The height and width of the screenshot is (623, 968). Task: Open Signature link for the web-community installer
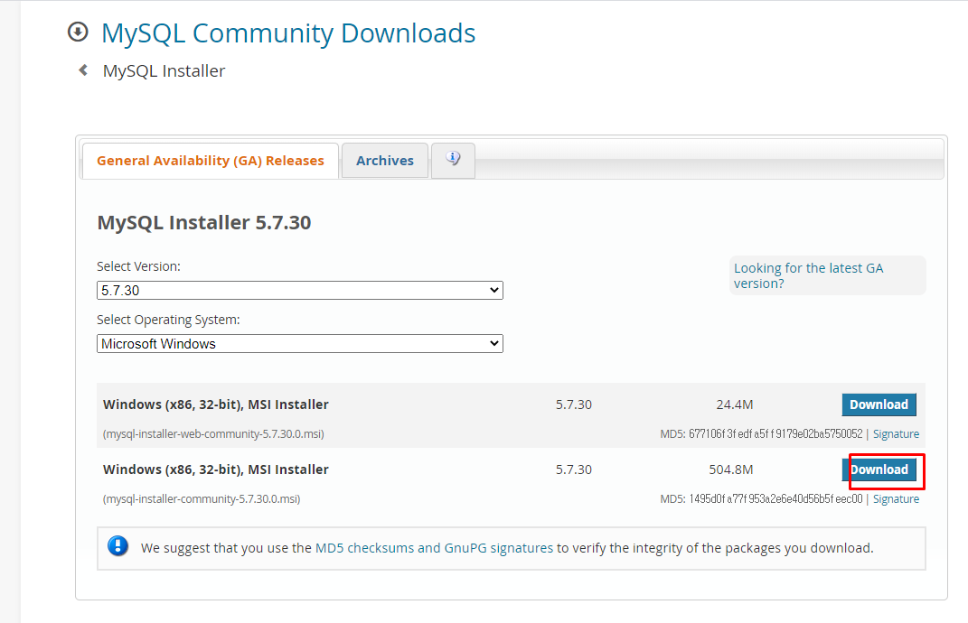(896, 433)
